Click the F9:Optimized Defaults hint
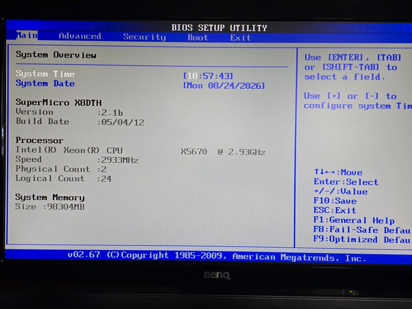This screenshot has height=309, width=412. (x=362, y=239)
